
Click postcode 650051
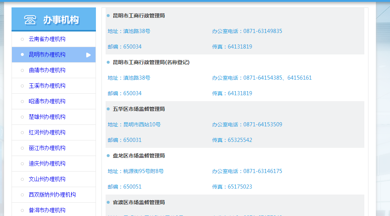coord(132,187)
